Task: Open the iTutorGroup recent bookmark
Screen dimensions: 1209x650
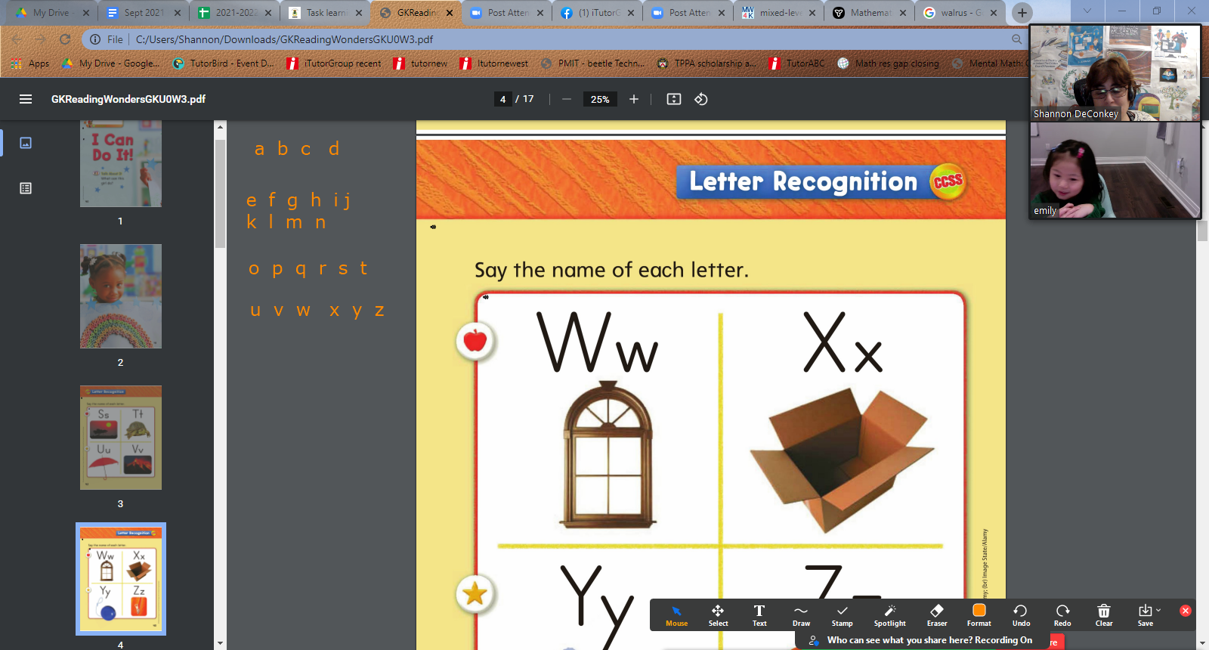Action: [x=334, y=63]
